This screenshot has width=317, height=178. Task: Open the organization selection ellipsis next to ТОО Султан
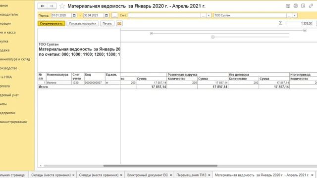tap(289, 15)
